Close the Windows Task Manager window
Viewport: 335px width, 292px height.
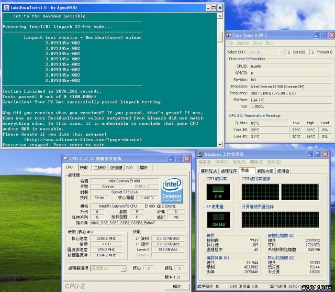pyautogui.click(x=325, y=154)
